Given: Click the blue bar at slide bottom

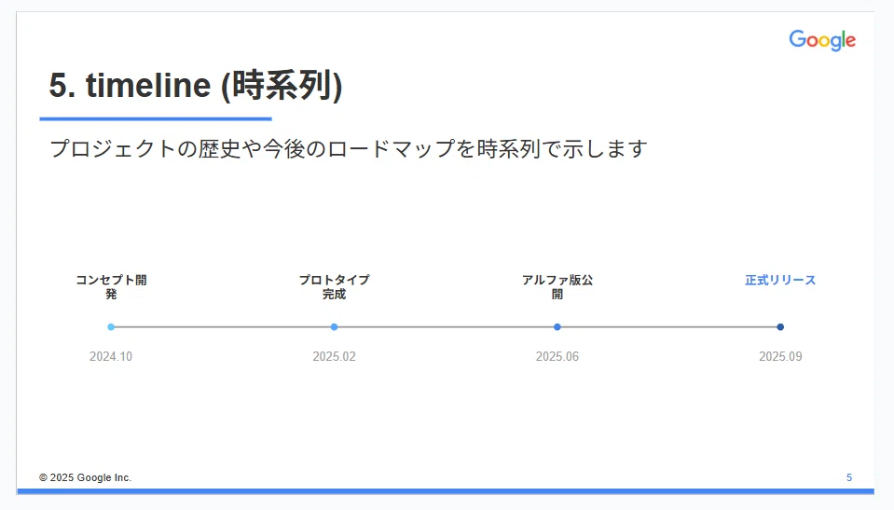Looking at the screenshot, I should (446, 491).
